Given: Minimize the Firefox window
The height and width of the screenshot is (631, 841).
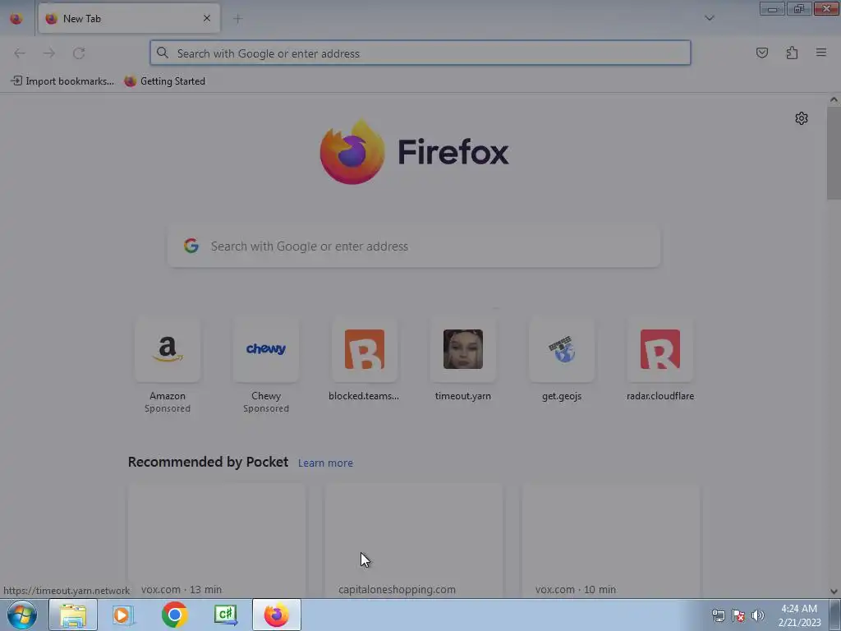Looking at the screenshot, I should click(x=772, y=8).
